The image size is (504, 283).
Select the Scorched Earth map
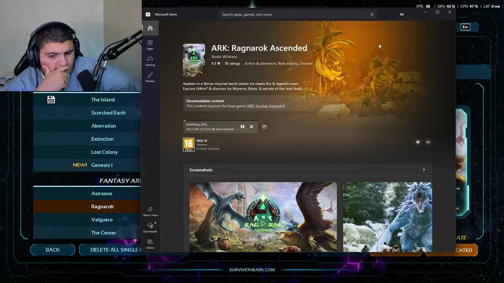click(108, 113)
